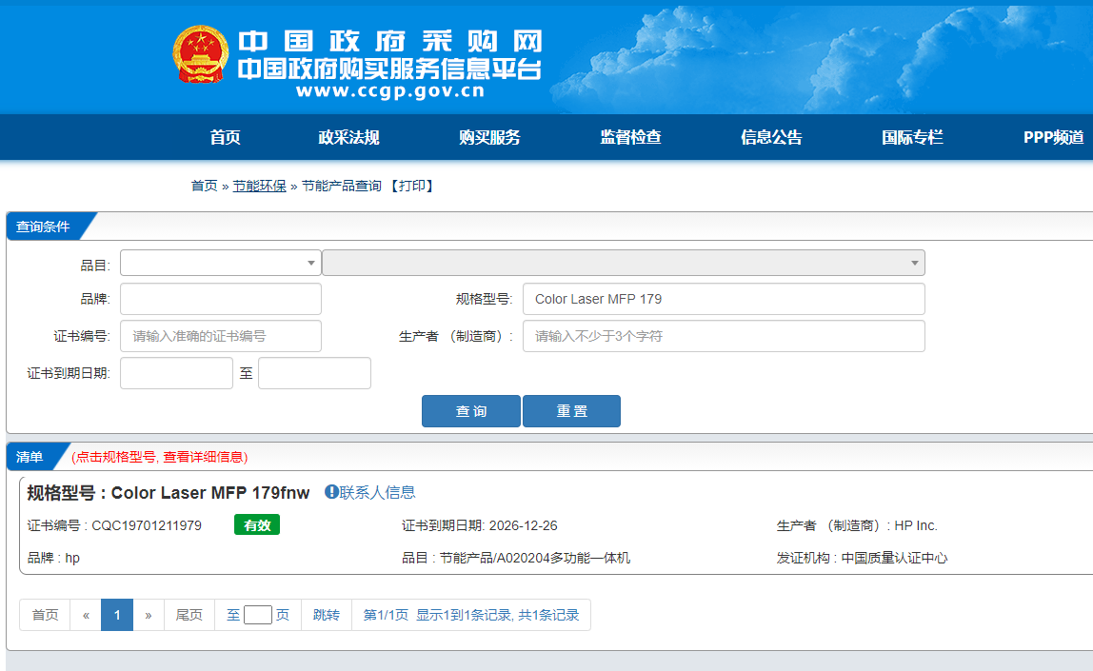
Task: Open the 联系人信息 contact link
Action: (377, 493)
